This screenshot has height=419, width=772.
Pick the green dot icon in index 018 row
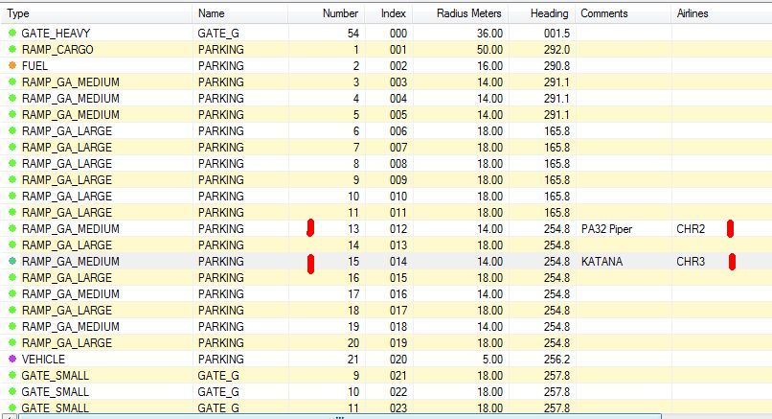pos(12,326)
